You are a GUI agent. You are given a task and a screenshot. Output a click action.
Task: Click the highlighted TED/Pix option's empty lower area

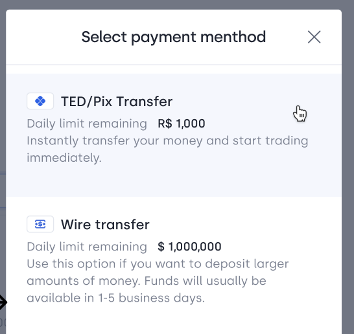coord(173,181)
